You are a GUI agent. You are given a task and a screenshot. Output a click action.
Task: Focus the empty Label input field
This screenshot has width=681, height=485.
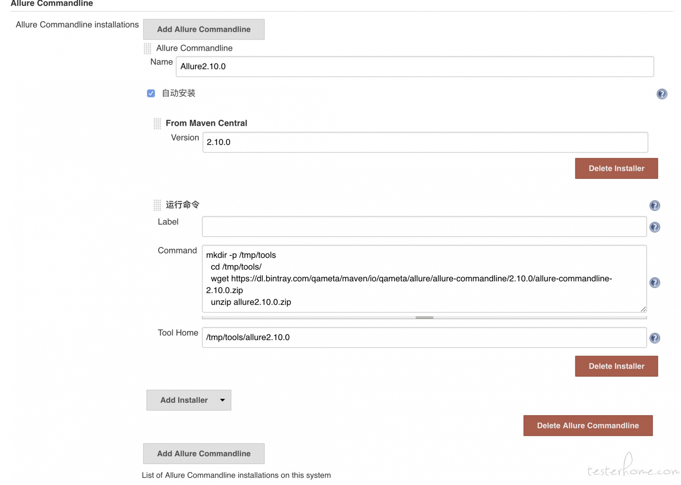click(424, 226)
